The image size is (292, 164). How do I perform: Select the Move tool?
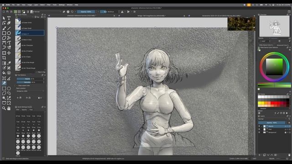pyautogui.click(x=9, y=53)
